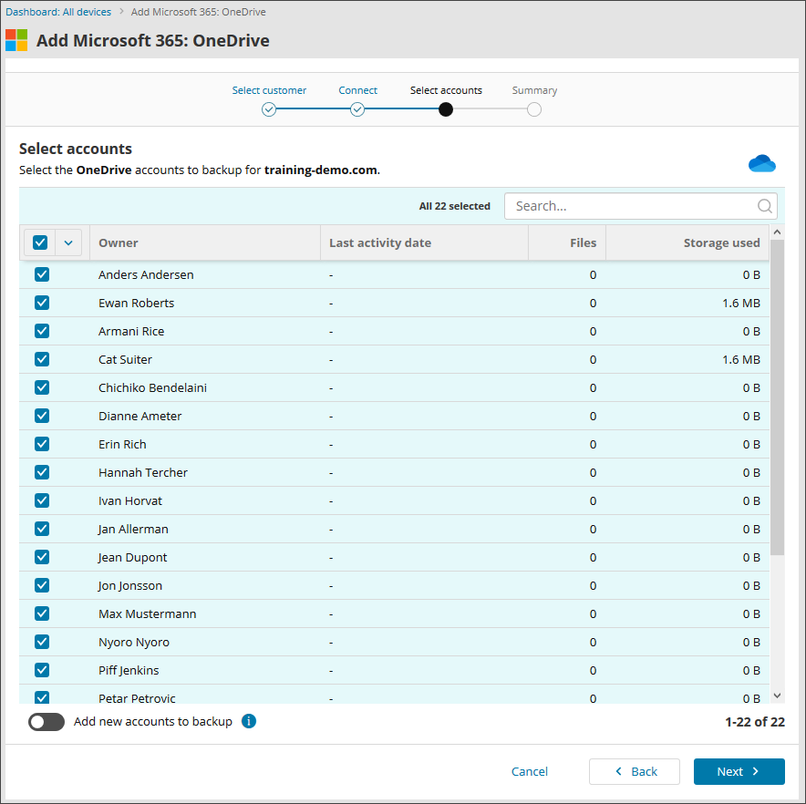Click the OneDrive cloud icon
The height and width of the screenshot is (804, 806).
762,163
